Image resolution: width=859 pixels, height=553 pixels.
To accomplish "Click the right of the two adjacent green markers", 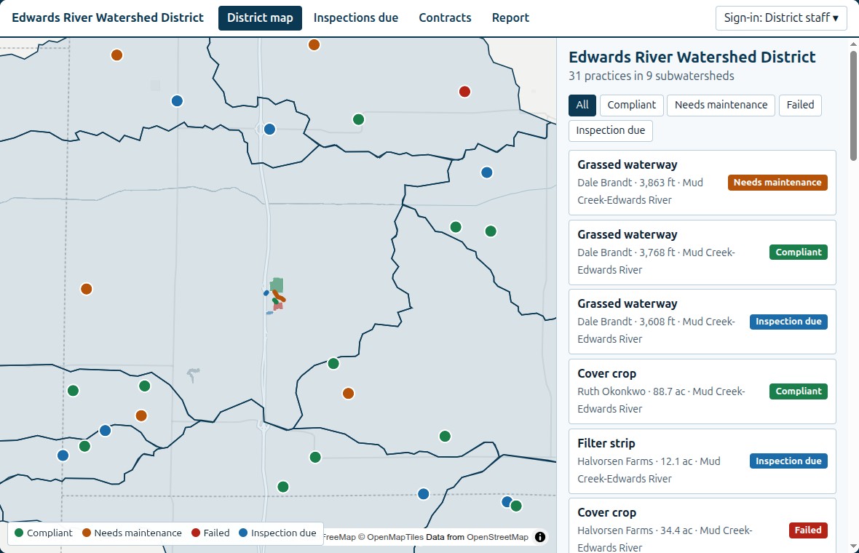I will click(491, 231).
